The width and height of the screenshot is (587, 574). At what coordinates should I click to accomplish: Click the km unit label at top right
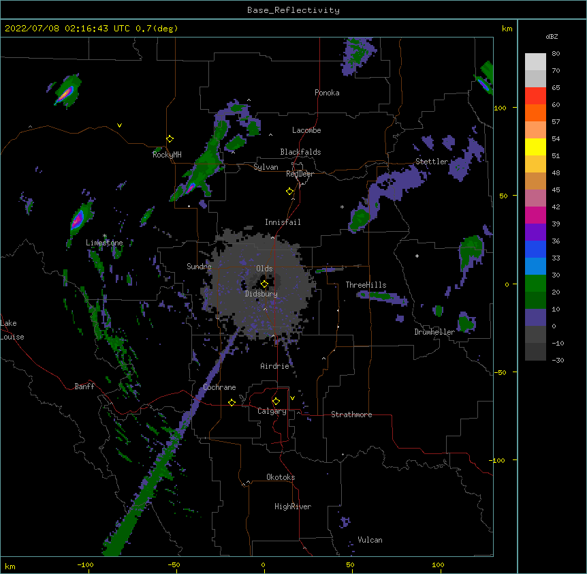pyautogui.click(x=507, y=29)
